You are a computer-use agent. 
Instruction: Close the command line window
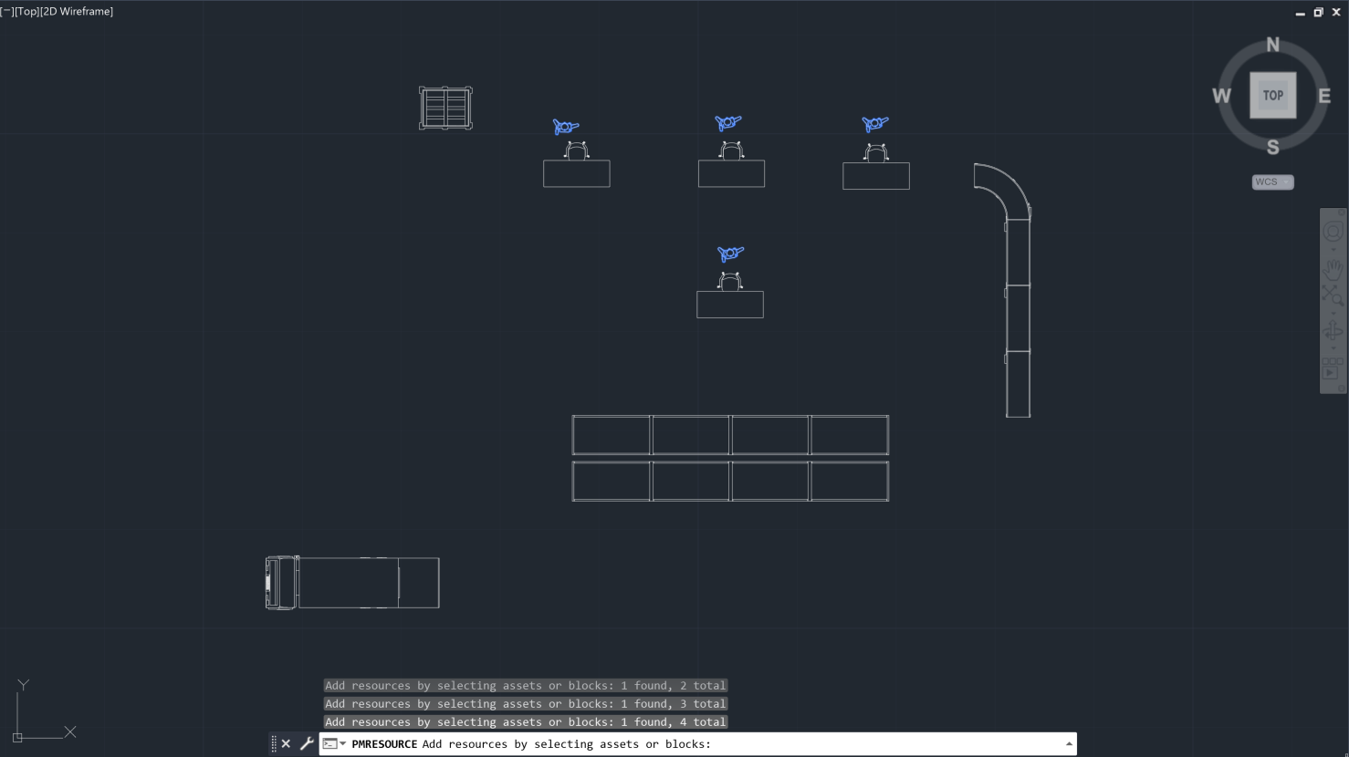pos(286,743)
